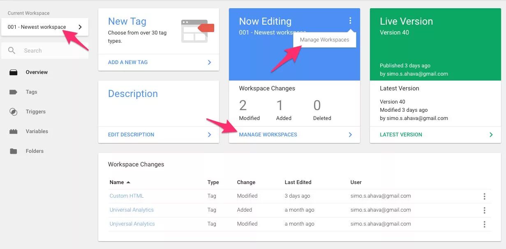
Task: Open the Current Workspace selector '001 - Newest workspace'
Action: coord(44,27)
